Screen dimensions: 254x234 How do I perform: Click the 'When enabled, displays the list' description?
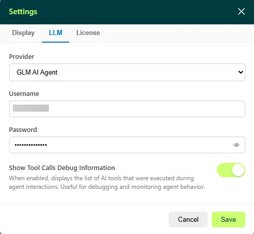click(107, 183)
